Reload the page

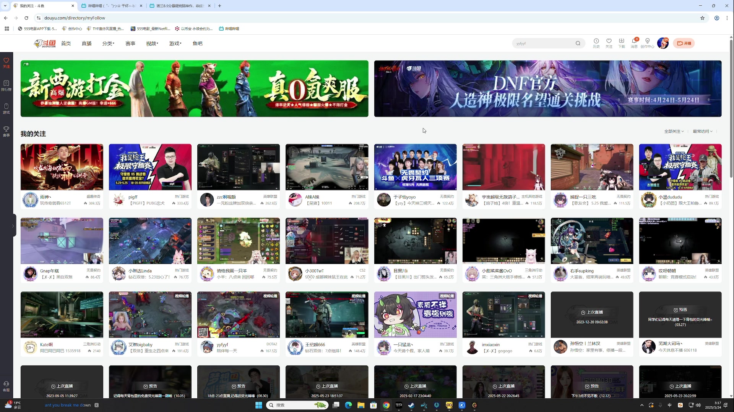click(26, 18)
